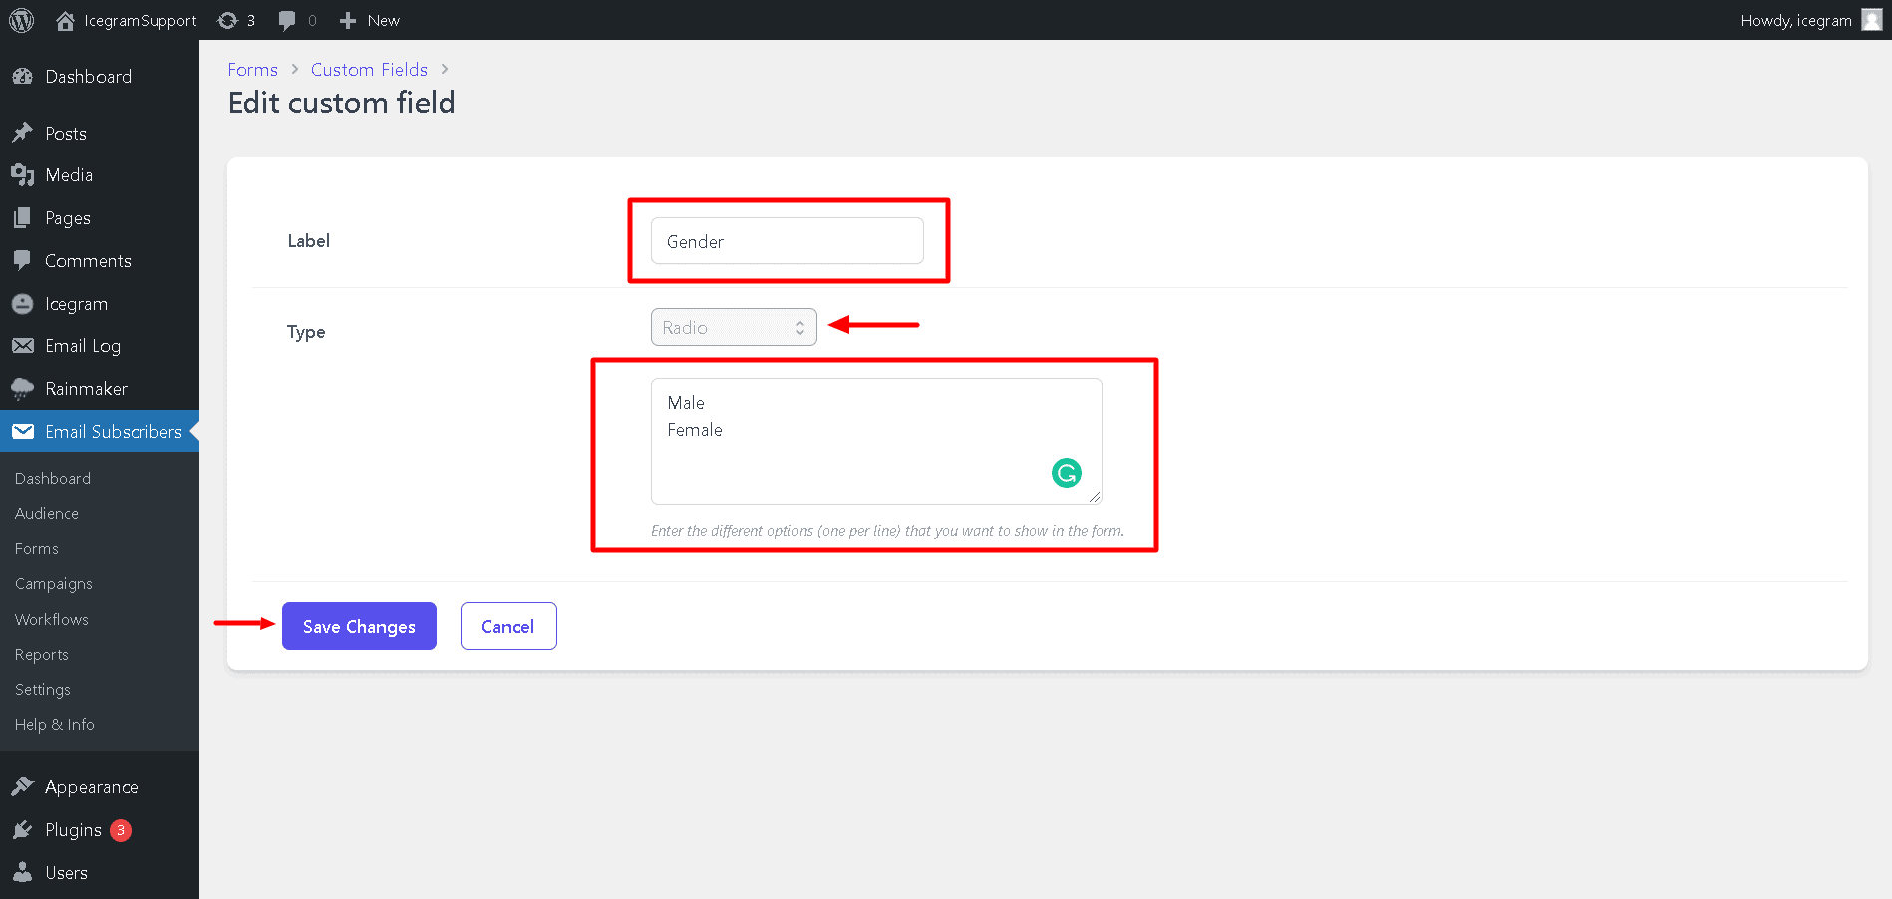Follow the Forms breadcrumb link
Image resolution: width=1892 pixels, height=899 pixels.
253,70
